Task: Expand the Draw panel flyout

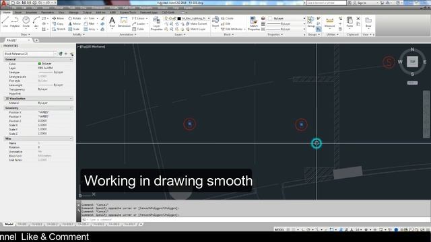Action: coord(26,34)
